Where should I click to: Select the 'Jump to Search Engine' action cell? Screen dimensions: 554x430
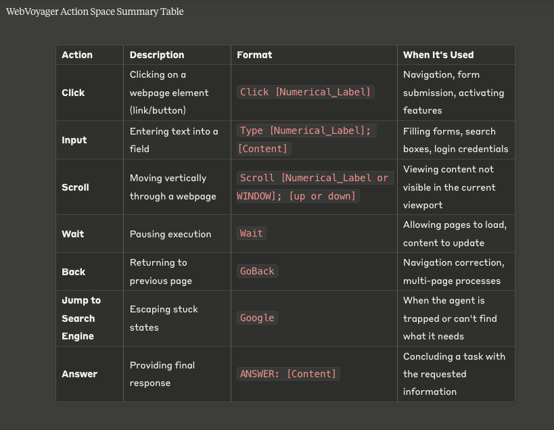81,318
